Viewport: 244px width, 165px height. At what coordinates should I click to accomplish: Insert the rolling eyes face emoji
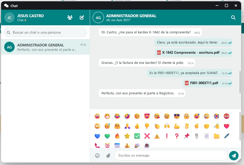[97, 126]
